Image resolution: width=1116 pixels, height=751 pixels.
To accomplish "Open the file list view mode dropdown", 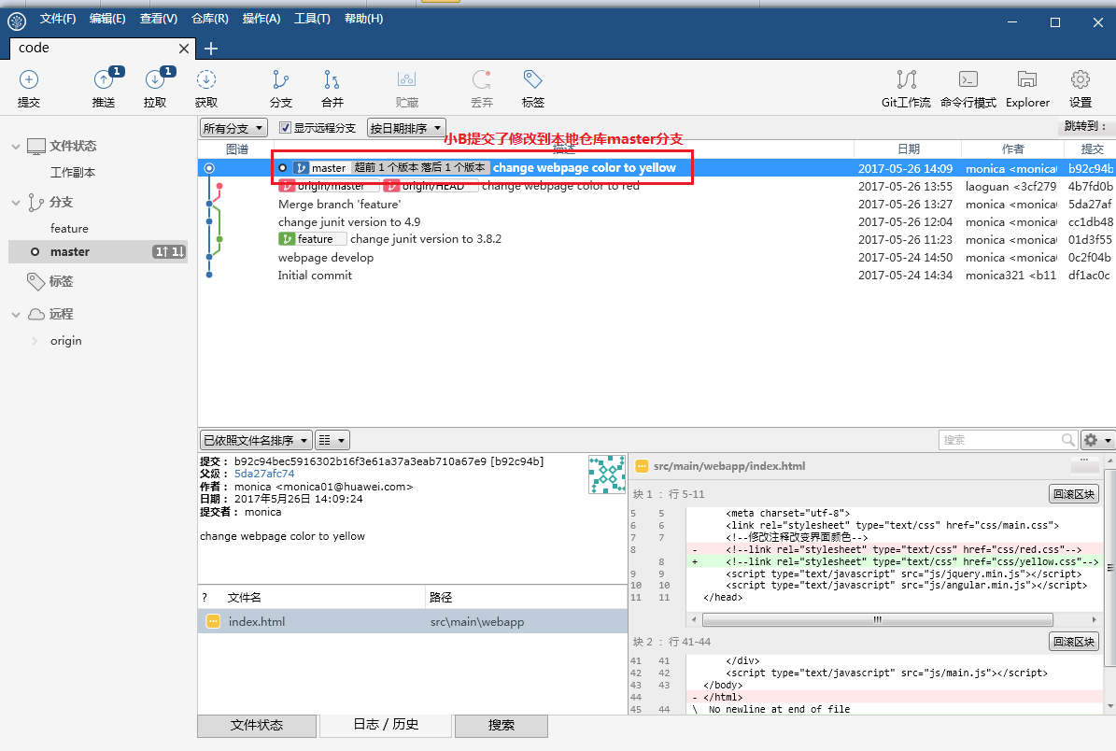I will coord(332,440).
